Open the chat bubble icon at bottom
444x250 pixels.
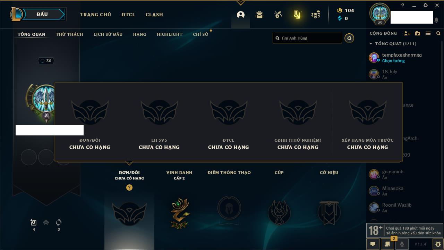click(373, 244)
